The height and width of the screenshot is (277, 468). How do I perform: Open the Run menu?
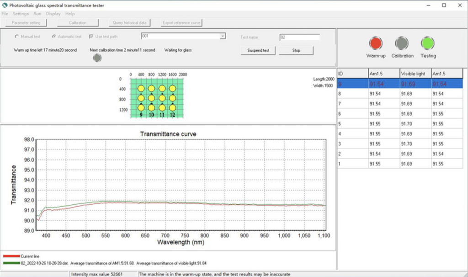(37, 14)
